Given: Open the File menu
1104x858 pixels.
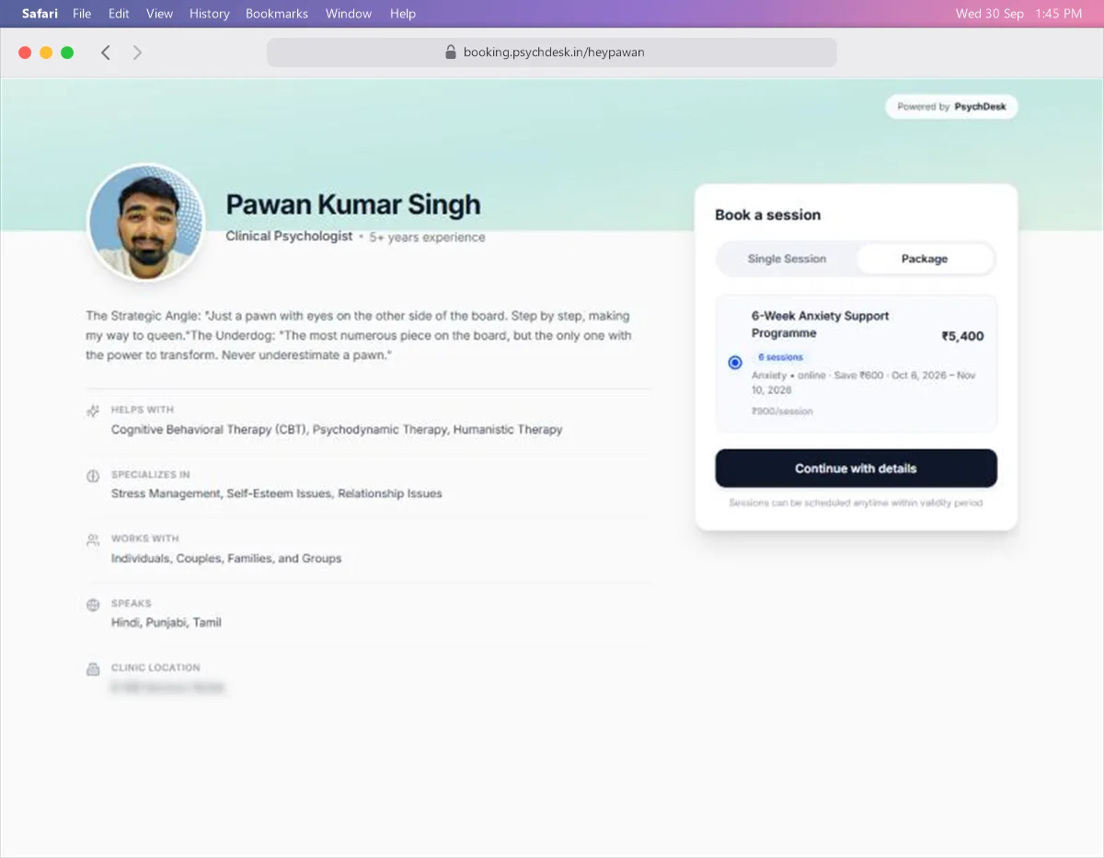Looking at the screenshot, I should [x=82, y=14].
